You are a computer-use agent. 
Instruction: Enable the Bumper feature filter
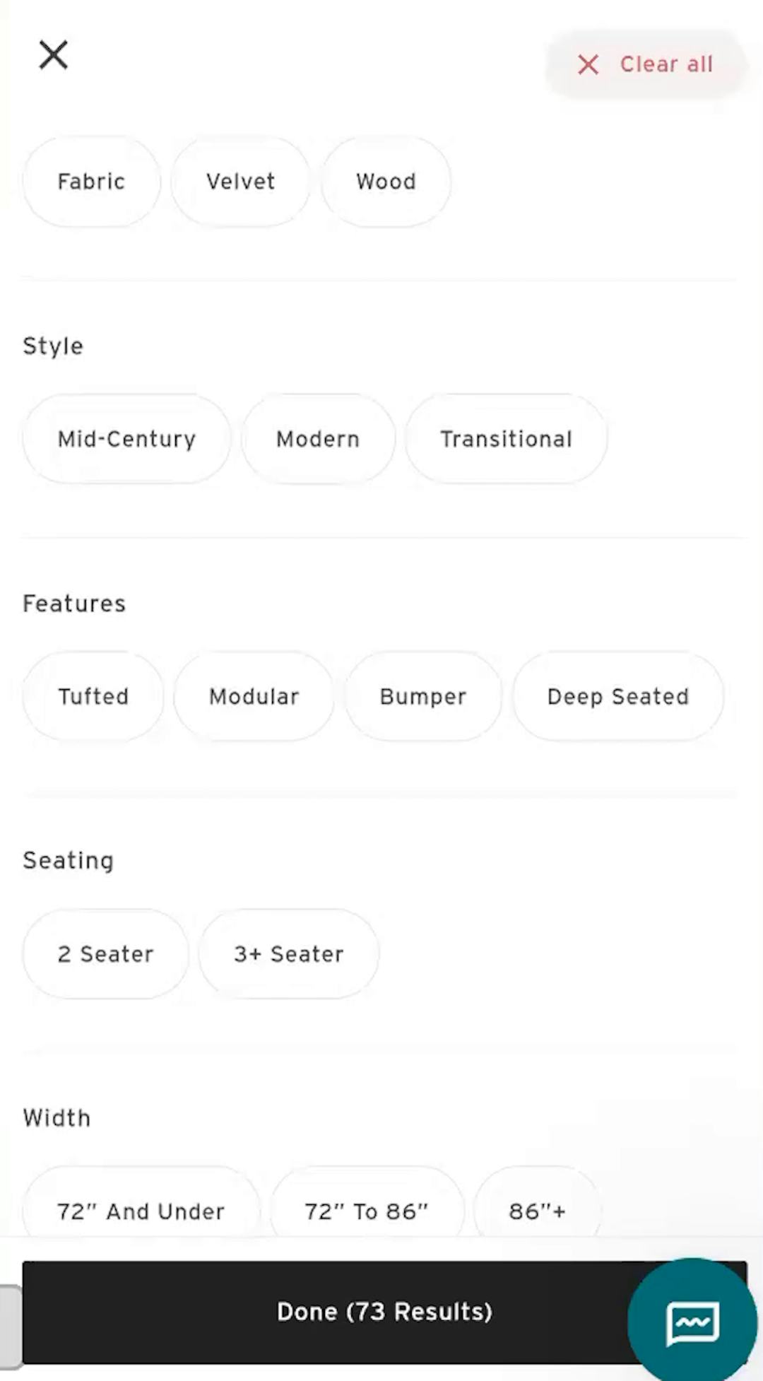[x=422, y=695]
